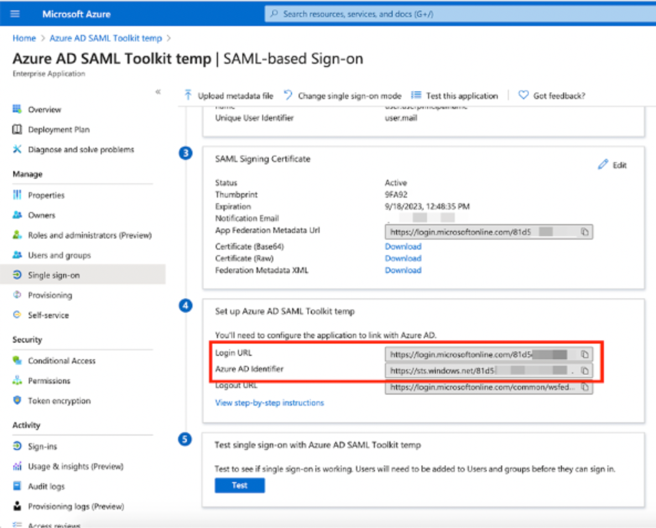656x528 pixels.
Task: Open Single sign-on in sidebar
Action: 54,275
